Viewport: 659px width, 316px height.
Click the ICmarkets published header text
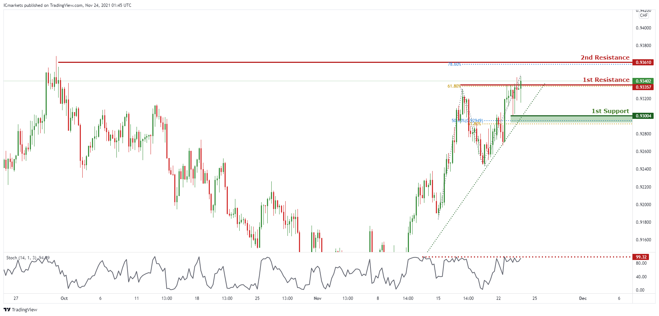(67, 5)
